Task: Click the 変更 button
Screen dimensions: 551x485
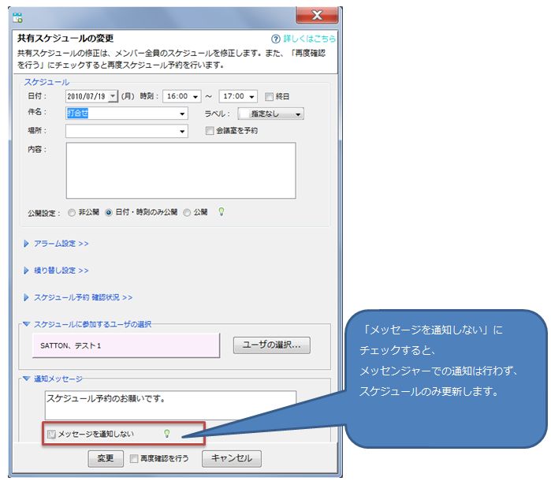Action: point(106,458)
